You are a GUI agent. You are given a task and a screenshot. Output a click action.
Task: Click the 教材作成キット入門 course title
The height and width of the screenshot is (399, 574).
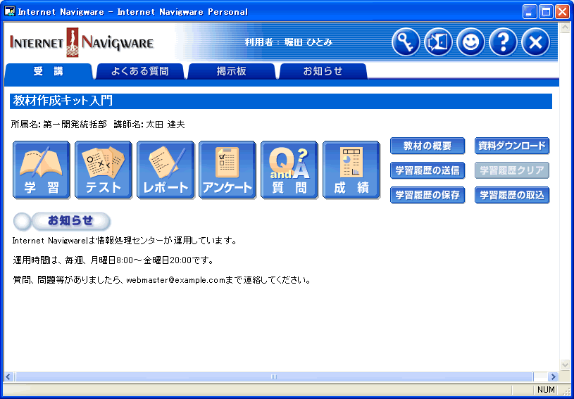[63, 101]
